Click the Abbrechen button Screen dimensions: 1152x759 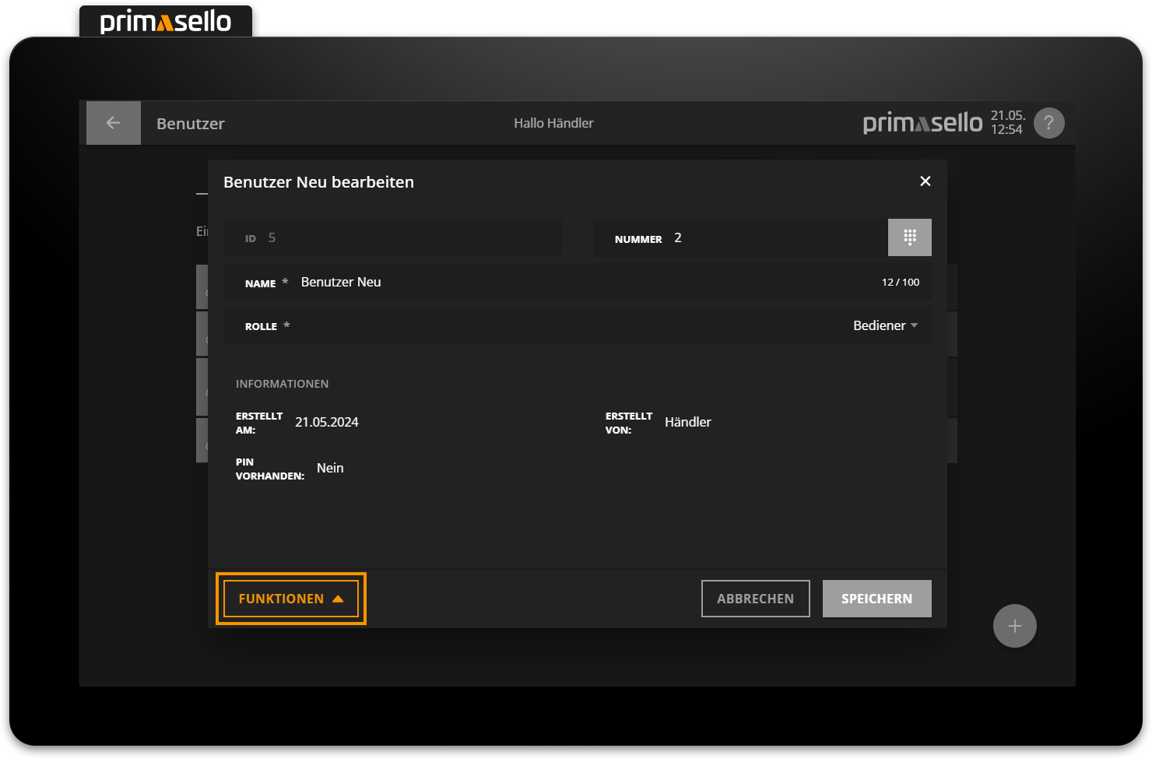[x=755, y=599]
